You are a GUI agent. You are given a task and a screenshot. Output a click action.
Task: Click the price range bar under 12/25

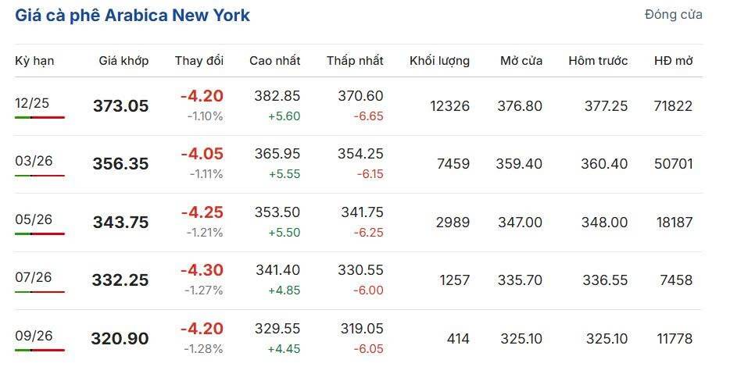click(39, 117)
